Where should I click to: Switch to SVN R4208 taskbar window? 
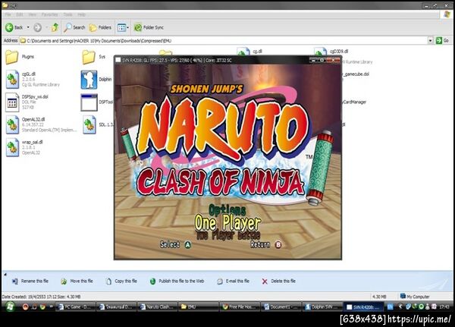click(362, 307)
